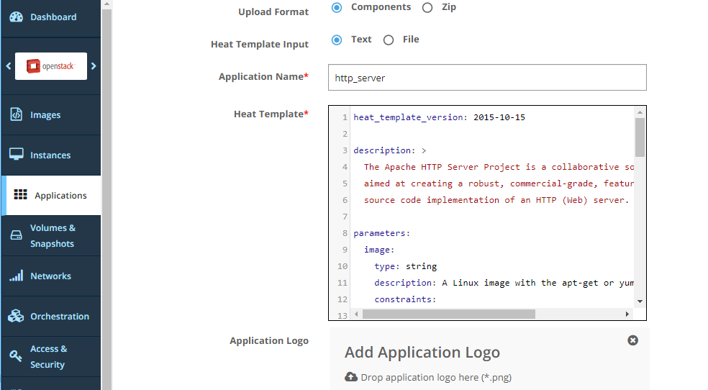708x390 pixels.
Task: Open the Orchestration menu item
Action: [60, 317]
